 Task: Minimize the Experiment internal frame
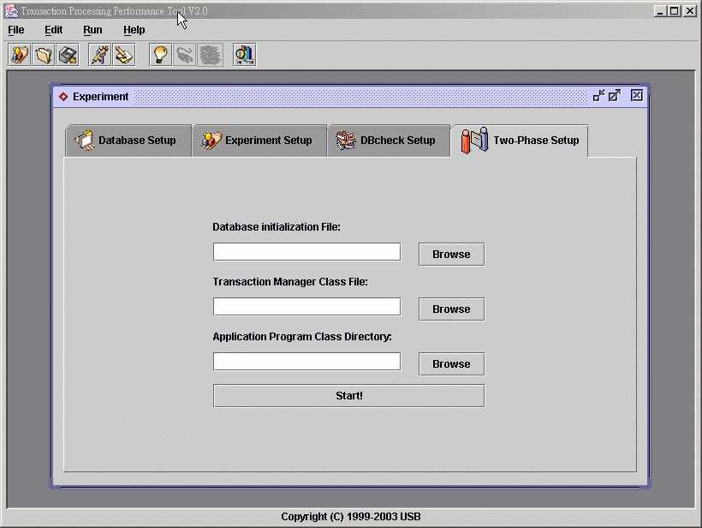598,96
